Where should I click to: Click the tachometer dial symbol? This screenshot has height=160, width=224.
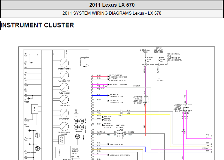(x=64, y=75)
